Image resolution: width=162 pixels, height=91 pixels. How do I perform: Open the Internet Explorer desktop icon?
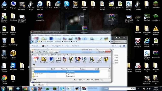(x=147, y=43)
